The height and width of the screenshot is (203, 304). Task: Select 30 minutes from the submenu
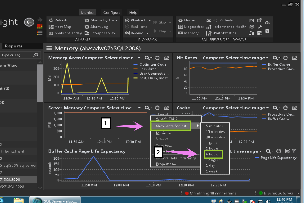(215, 137)
